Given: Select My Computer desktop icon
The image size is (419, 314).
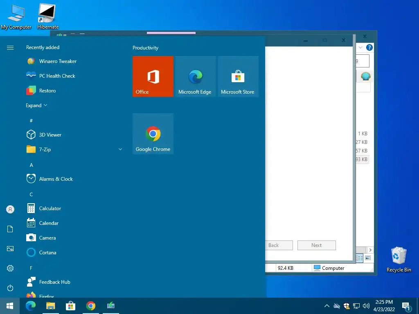Looking at the screenshot, I should 16,17.
